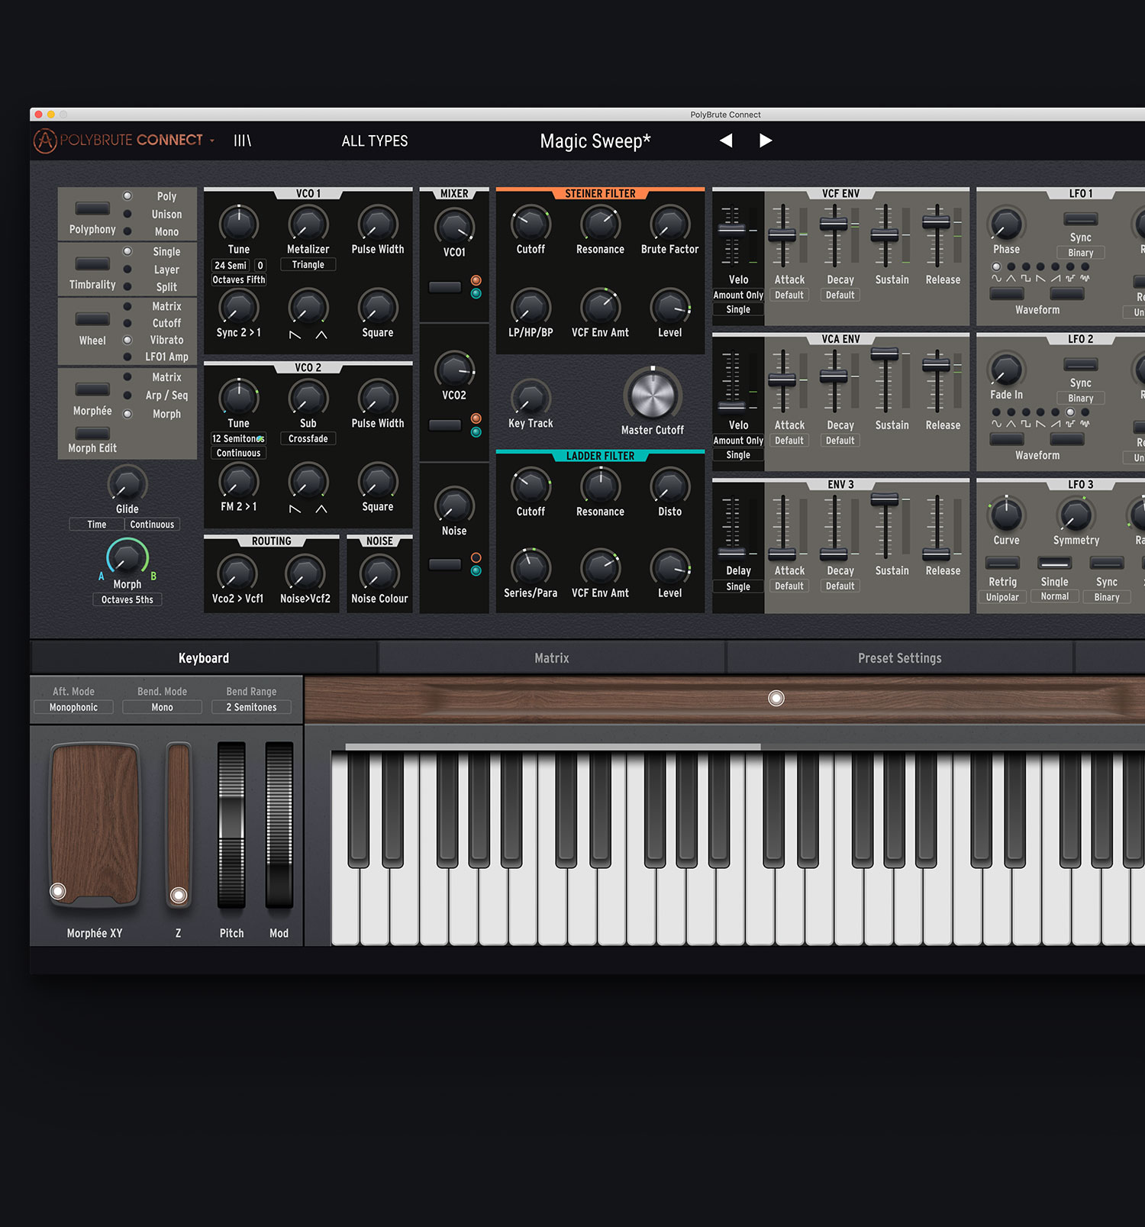Image resolution: width=1145 pixels, height=1227 pixels.
Task: Click the VCO 1 sawtooth waveform icon
Action: 295,335
